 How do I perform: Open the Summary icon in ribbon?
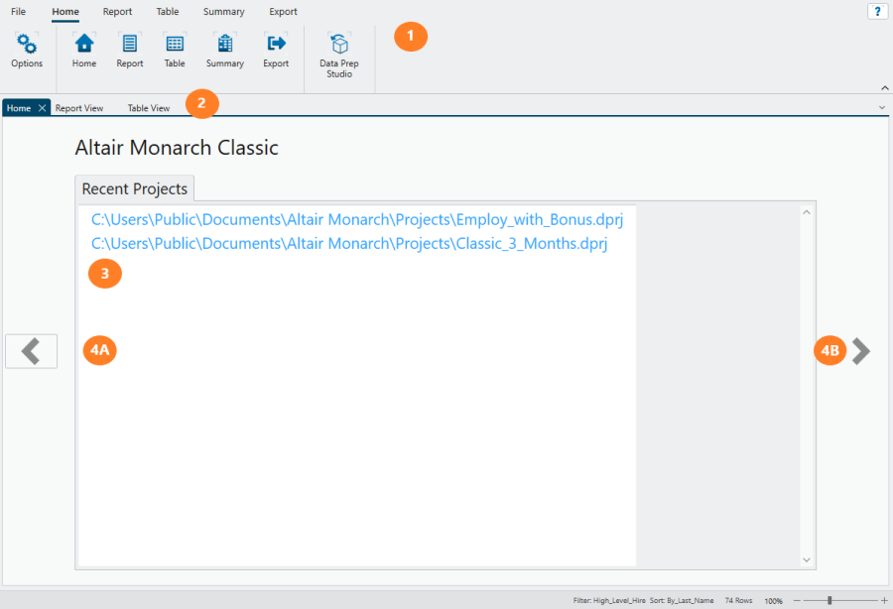(x=225, y=44)
